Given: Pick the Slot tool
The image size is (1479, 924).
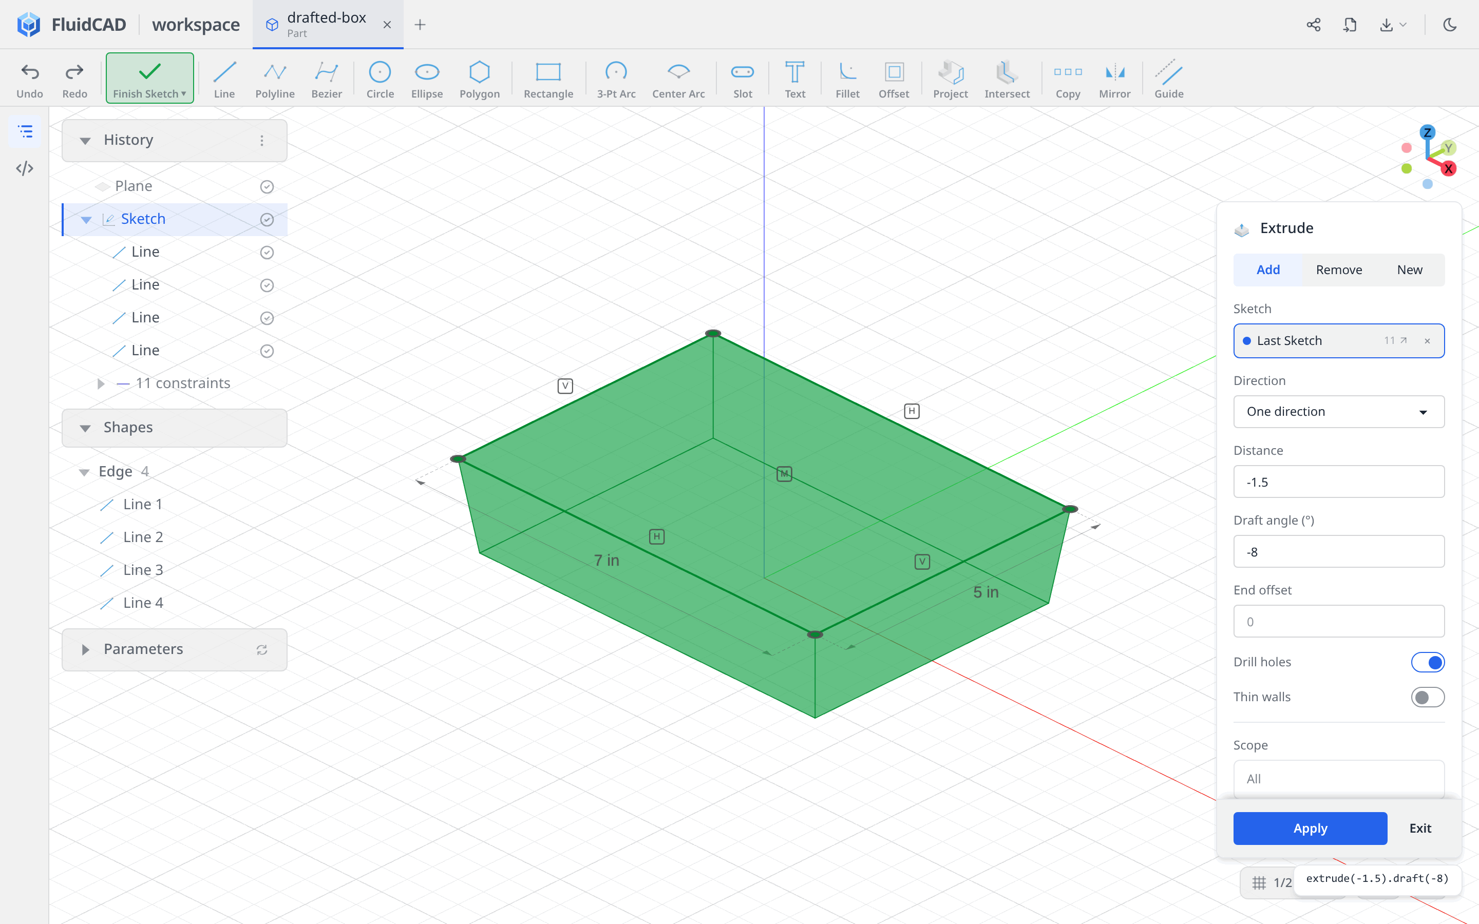Looking at the screenshot, I should [743, 80].
